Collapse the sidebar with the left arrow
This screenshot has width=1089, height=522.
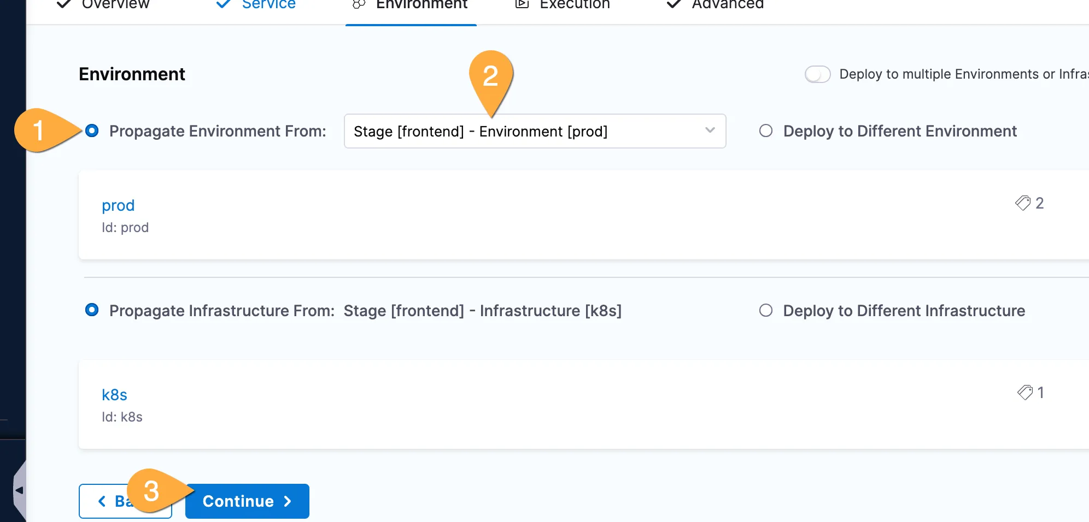click(x=19, y=490)
